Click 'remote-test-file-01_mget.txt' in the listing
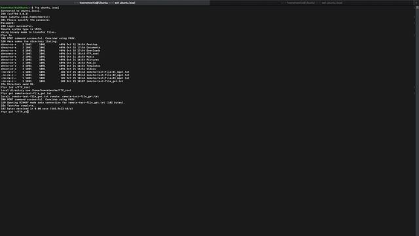 (x=107, y=72)
